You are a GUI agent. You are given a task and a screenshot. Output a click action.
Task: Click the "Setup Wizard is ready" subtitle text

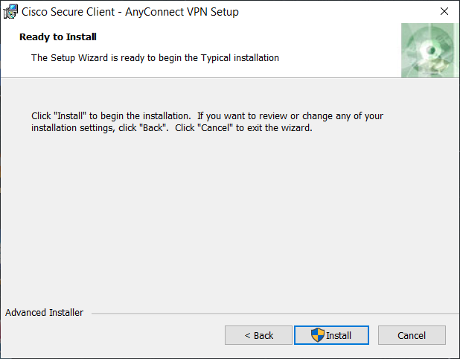click(155, 57)
